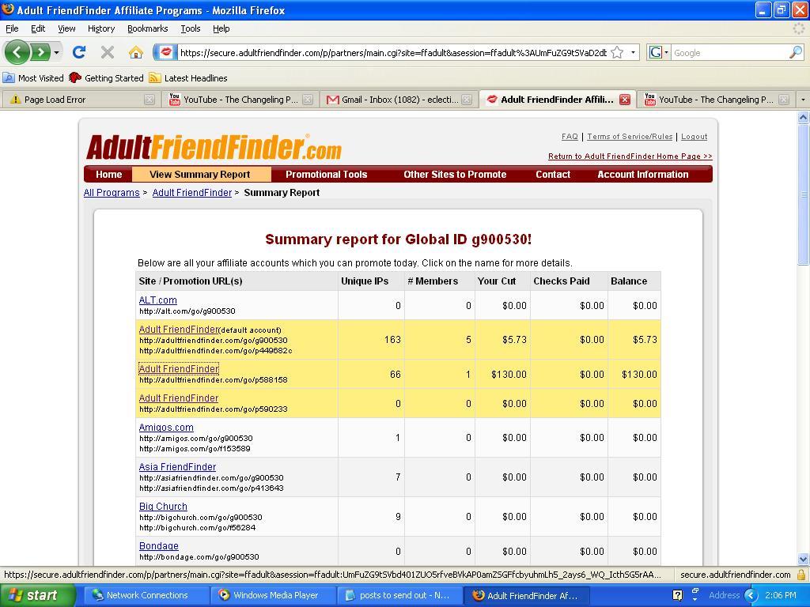
Task: Switch to Network Connections in the taskbar
Action: pos(146,595)
